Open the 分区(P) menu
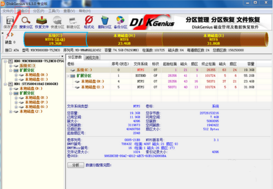 pos(38,11)
